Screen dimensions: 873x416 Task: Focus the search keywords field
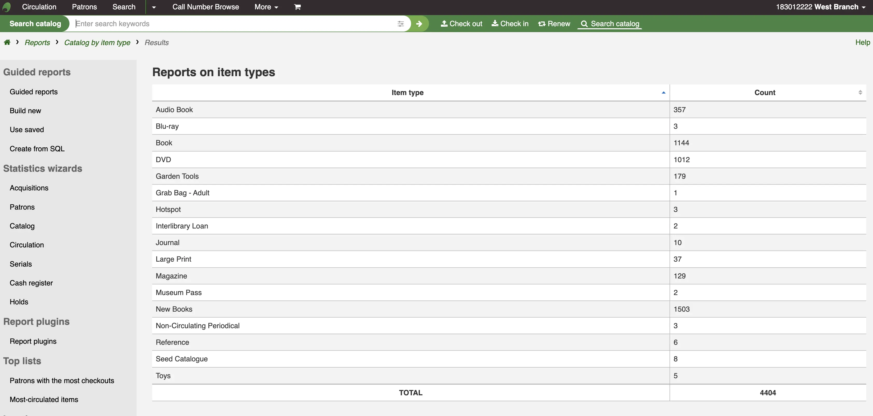coord(234,24)
